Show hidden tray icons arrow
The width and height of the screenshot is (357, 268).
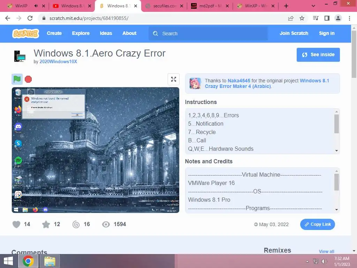point(307,261)
